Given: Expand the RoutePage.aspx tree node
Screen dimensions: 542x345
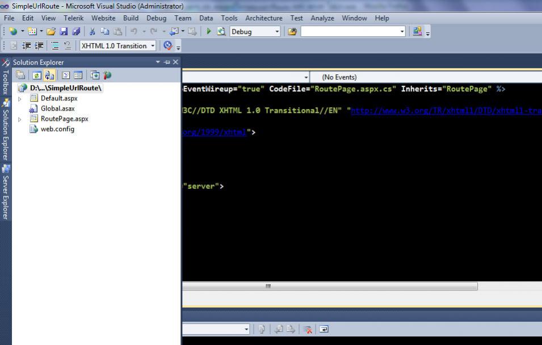Looking at the screenshot, I should (20, 119).
